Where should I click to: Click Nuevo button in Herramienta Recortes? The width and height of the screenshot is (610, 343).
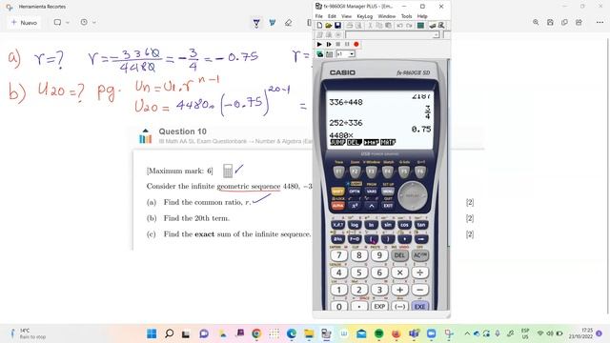(24, 23)
